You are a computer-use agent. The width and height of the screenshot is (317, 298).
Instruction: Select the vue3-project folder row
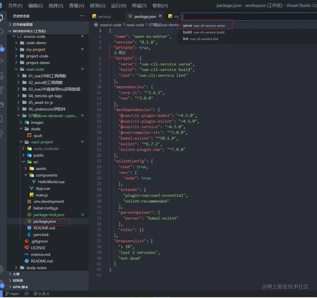coord(48,142)
